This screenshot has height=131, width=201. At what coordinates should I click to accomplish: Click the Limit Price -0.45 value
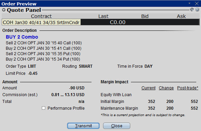tap(33, 73)
